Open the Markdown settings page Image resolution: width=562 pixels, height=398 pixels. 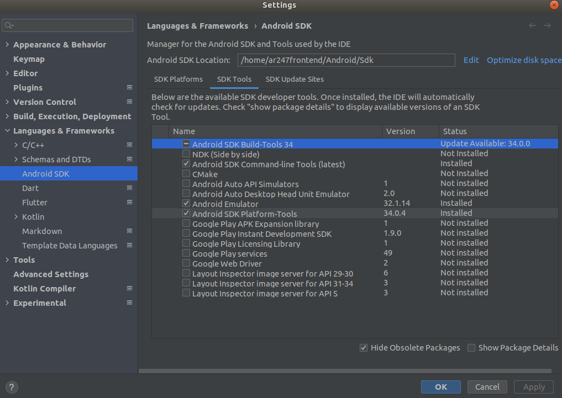click(42, 231)
